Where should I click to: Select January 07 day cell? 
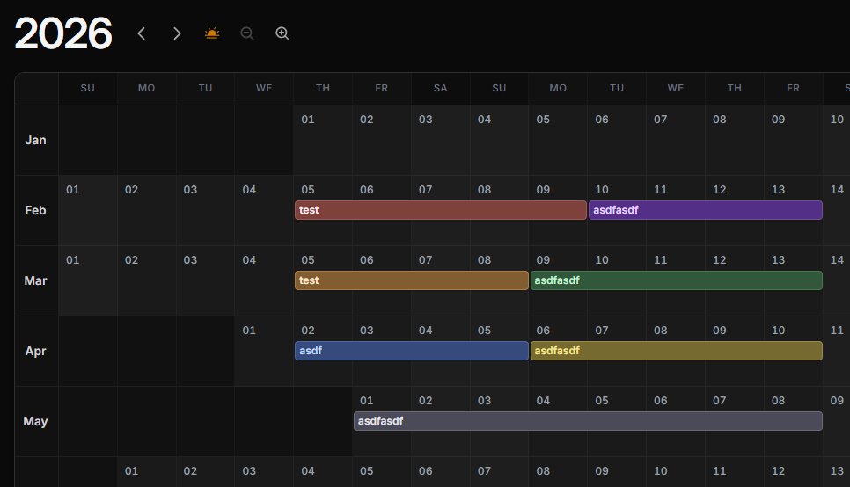coord(676,141)
